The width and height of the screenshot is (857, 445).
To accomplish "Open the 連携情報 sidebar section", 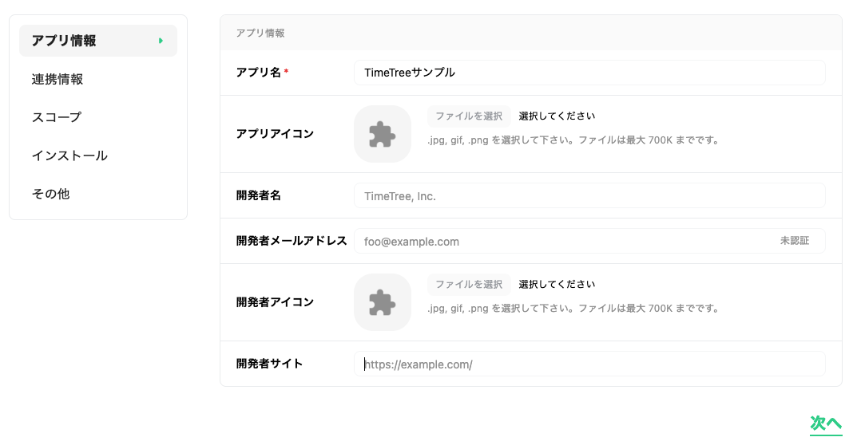I will (x=58, y=79).
